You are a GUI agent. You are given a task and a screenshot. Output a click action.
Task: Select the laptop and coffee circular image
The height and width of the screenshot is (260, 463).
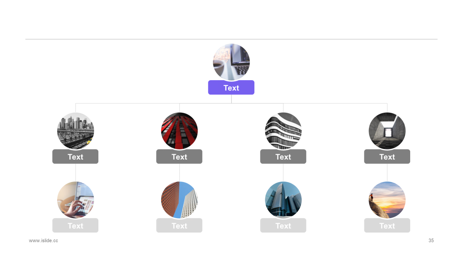pyautogui.click(x=231, y=62)
